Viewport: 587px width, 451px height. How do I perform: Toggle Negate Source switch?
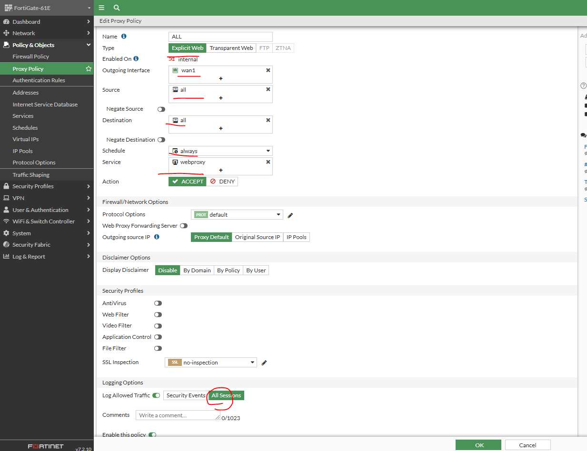pos(161,109)
